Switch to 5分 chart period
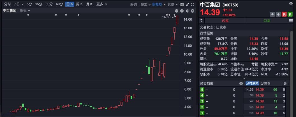Screen dimensions: 296x117 29,4
